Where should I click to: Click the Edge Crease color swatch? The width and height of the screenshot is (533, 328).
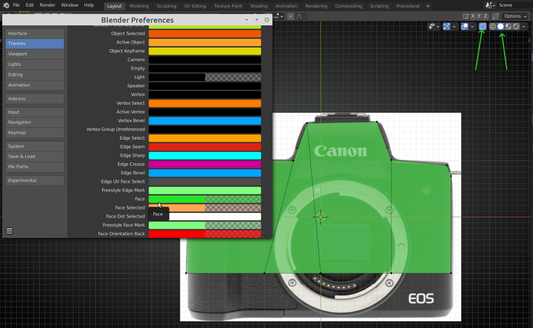click(x=205, y=164)
